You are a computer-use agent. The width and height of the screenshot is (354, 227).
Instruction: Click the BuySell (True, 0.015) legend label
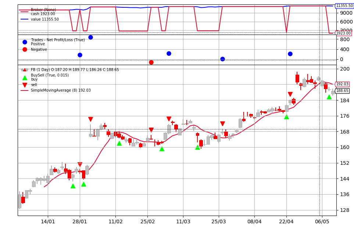(x=50, y=75)
